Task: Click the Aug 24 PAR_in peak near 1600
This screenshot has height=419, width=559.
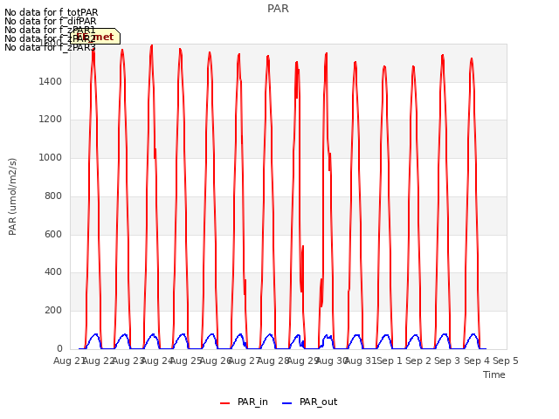Action: [152, 46]
